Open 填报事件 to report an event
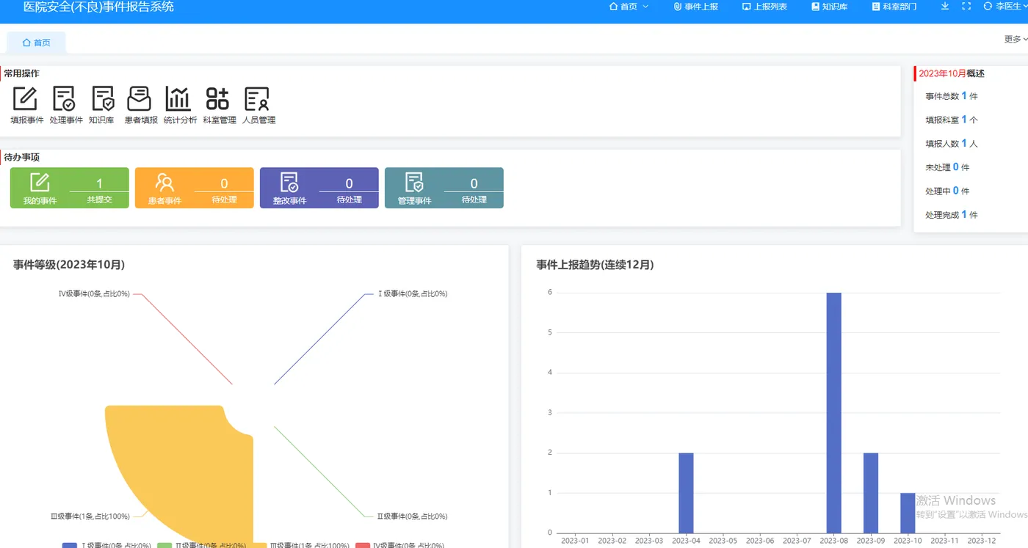Image resolution: width=1028 pixels, height=548 pixels. tap(26, 106)
